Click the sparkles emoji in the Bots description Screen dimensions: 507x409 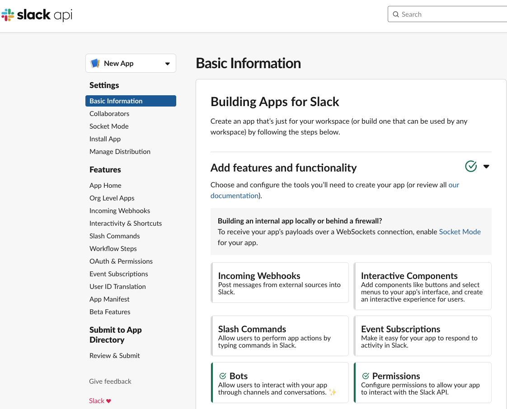coord(333,392)
